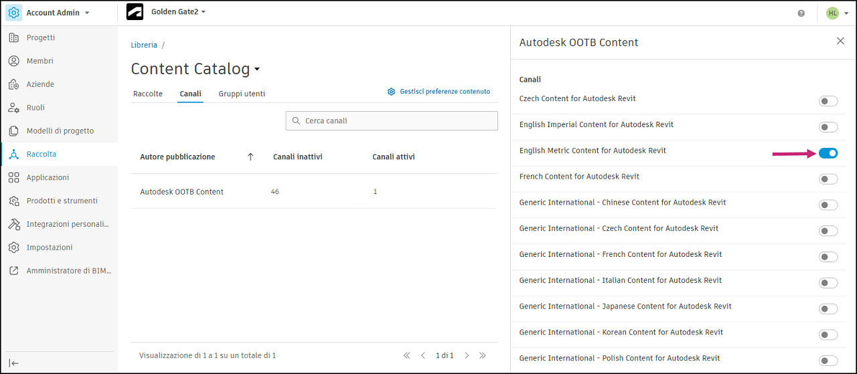
Task: Open the help question mark icon
Action: [x=801, y=13]
